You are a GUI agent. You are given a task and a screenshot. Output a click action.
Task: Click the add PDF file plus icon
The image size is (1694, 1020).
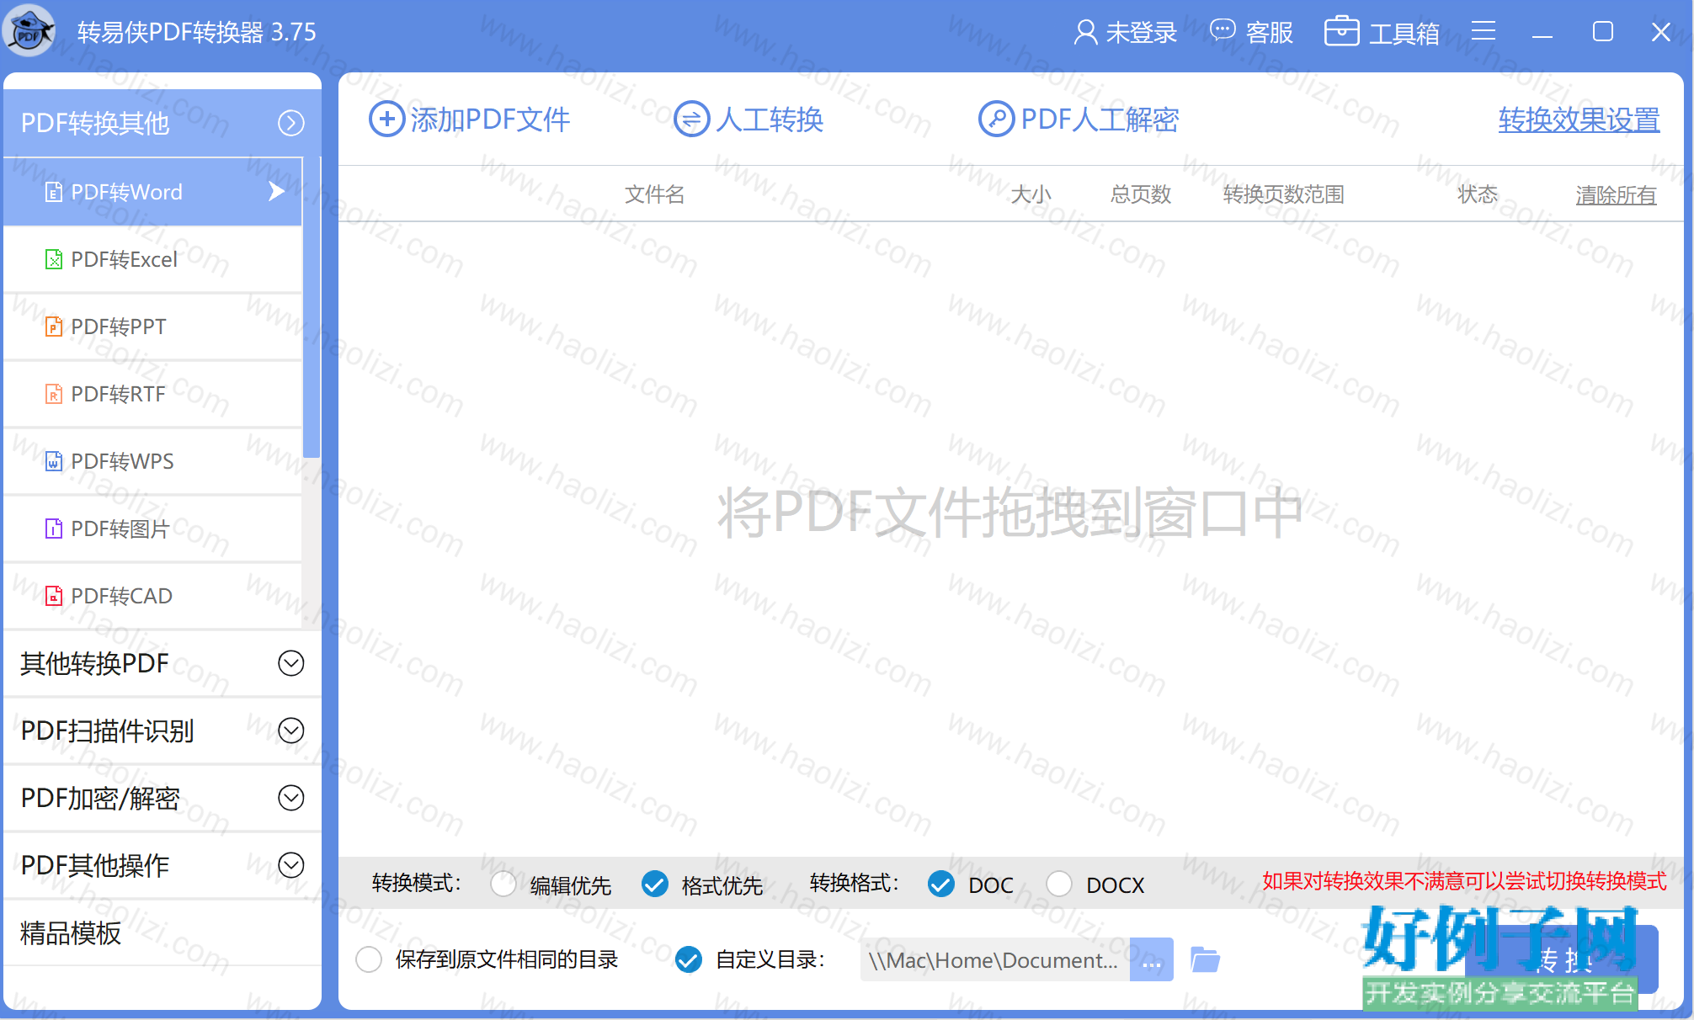pyautogui.click(x=386, y=120)
